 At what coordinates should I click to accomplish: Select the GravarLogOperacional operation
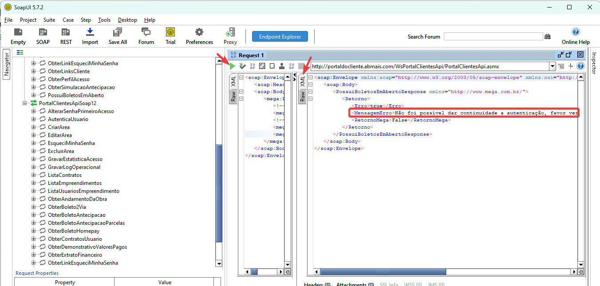tap(74, 167)
